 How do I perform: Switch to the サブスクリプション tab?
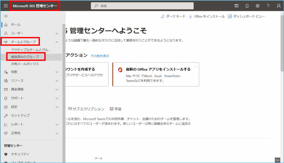[x=86, y=109]
